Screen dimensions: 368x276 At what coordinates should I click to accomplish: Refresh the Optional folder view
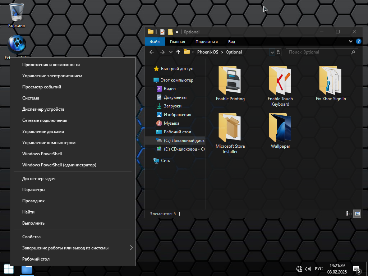tap(279, 52)
